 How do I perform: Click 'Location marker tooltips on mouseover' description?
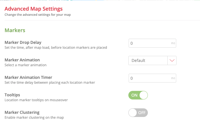click(x=36, y=100)
